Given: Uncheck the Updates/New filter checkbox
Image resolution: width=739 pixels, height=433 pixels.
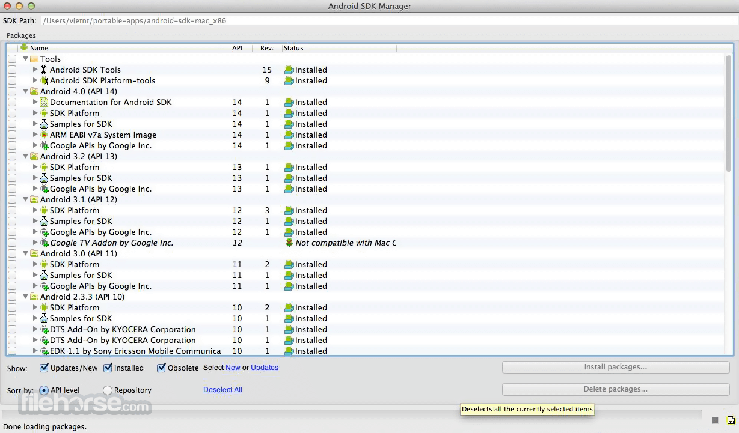Looking at the screenshot, I should [44, 368].
